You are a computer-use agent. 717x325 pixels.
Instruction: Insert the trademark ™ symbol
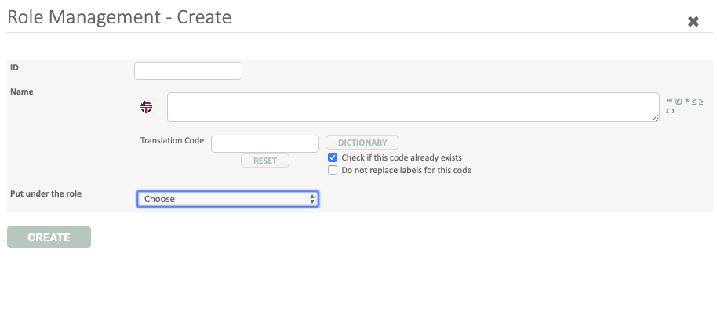669,102
